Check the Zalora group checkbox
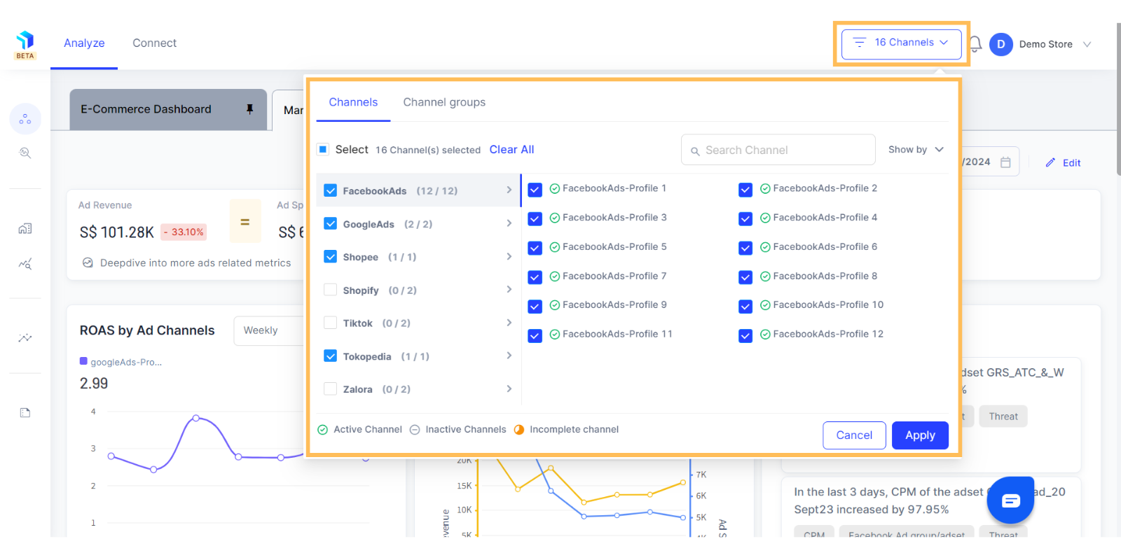Screen dimensions: 1121x560 (x=331, y=388)
